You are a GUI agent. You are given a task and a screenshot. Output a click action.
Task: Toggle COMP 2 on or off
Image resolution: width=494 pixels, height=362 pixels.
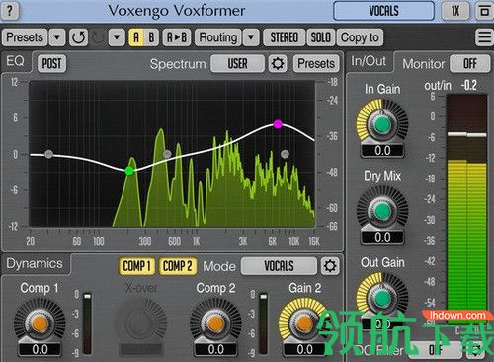tap(177, 266)
